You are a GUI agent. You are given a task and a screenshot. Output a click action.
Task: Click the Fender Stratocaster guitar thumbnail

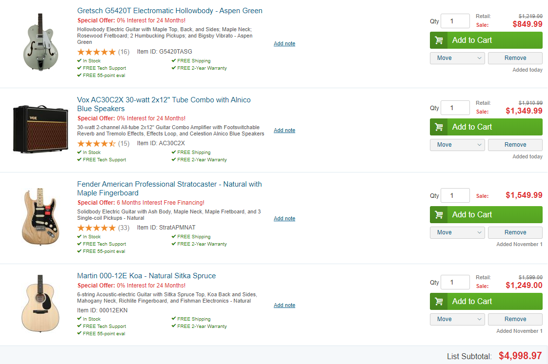coord(41,216)
